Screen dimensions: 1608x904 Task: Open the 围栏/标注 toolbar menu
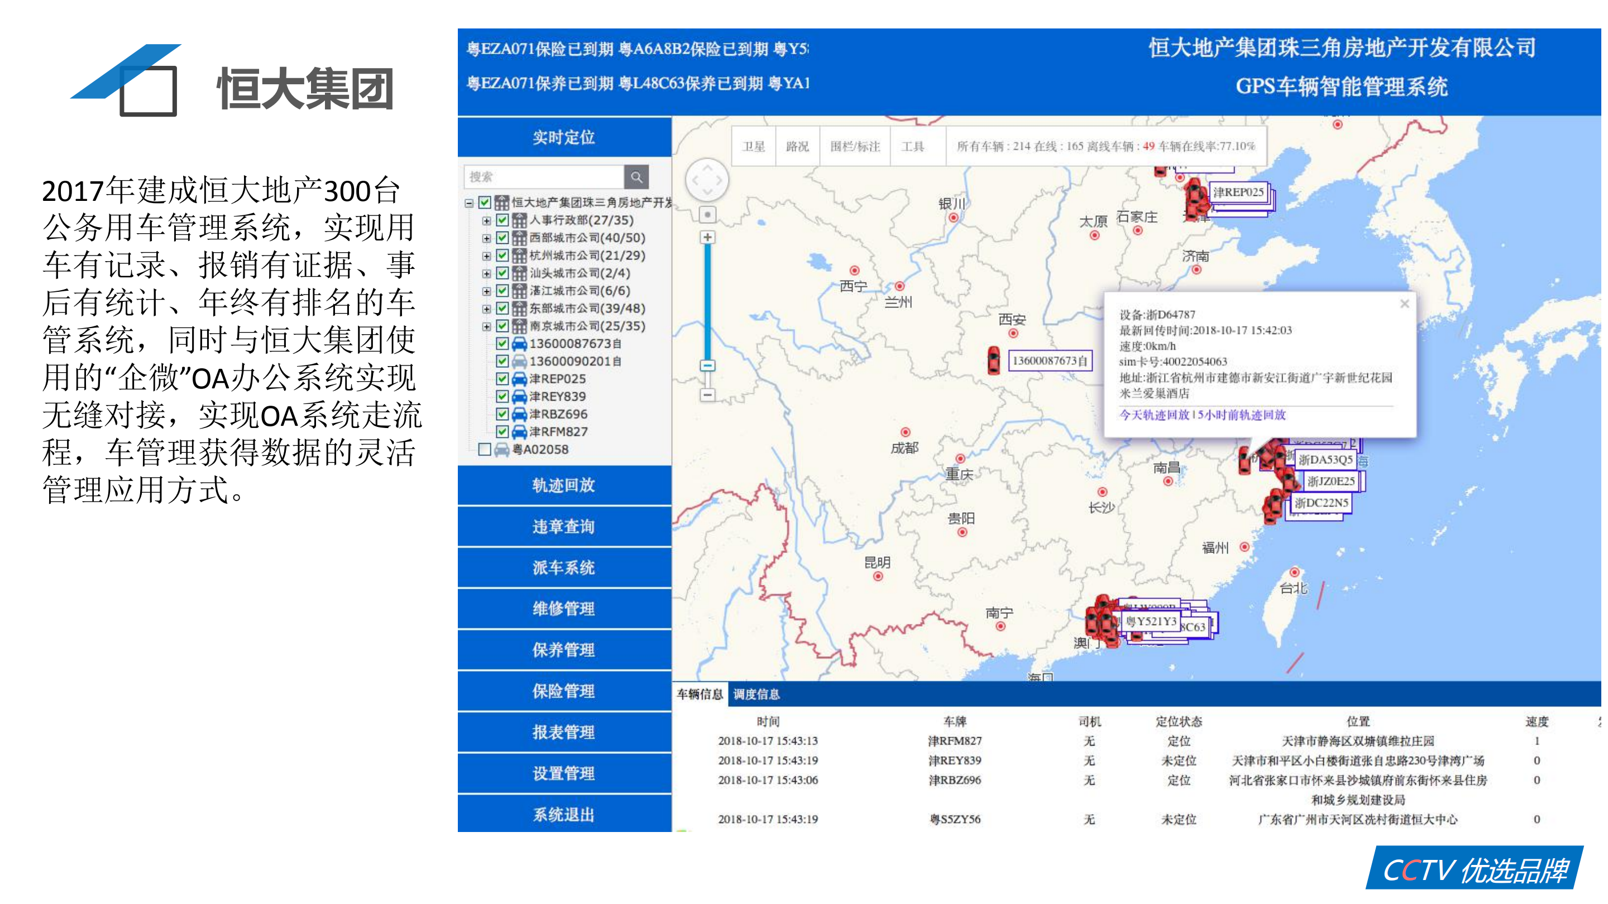[x=855, y=147]
